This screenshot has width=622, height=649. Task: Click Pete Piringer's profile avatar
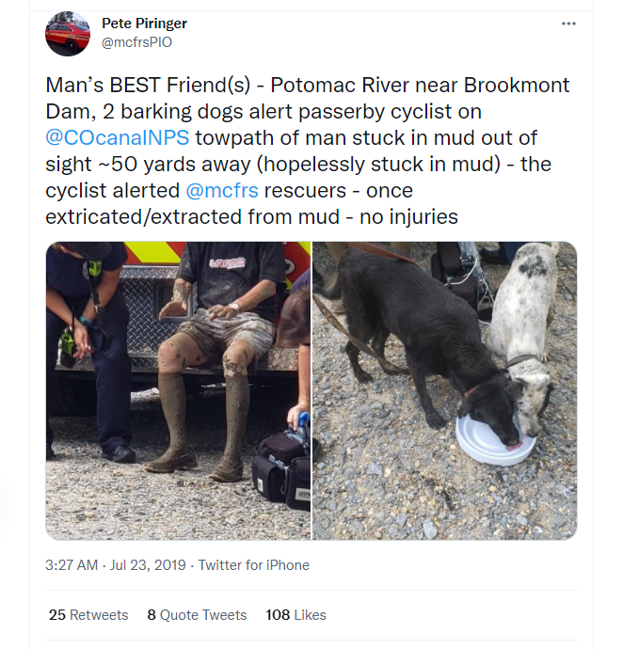pos(68,33)
